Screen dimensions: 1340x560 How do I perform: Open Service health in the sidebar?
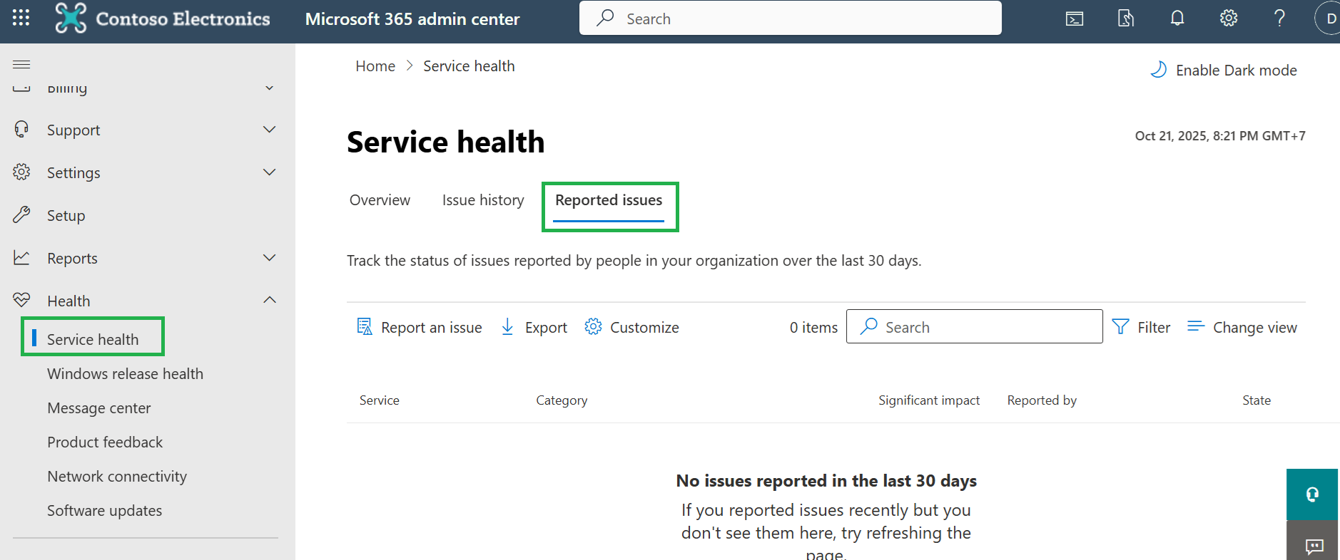(x=93, y=339)
